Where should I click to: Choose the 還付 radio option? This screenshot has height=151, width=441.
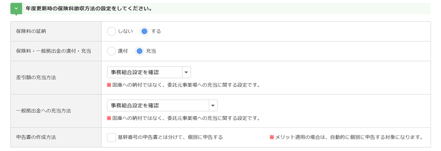click(x=112, y=51)
